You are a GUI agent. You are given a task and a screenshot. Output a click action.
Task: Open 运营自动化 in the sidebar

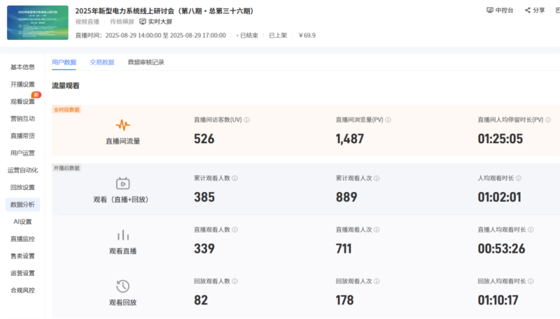coord(22,170)
